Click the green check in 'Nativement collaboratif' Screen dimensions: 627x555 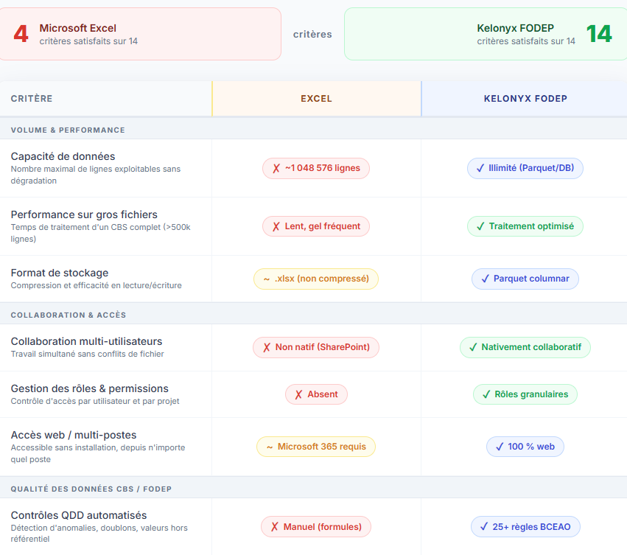tap(473, 347)
